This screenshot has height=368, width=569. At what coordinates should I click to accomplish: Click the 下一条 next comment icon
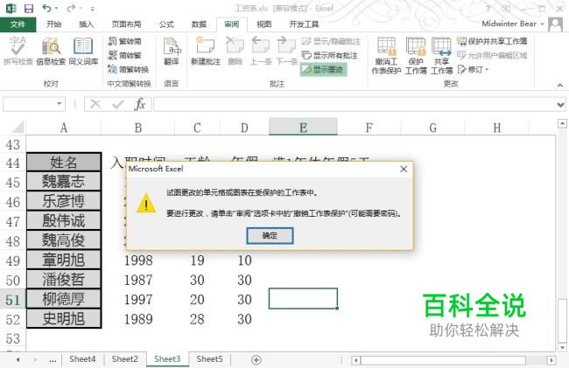[x=286, y=51]
